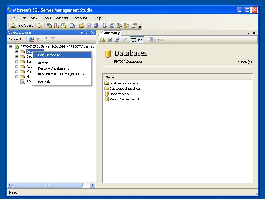The width and height of the screenshot is (265, 199).
Task: Open a Database Engine Query
Action: pos(40,25)
